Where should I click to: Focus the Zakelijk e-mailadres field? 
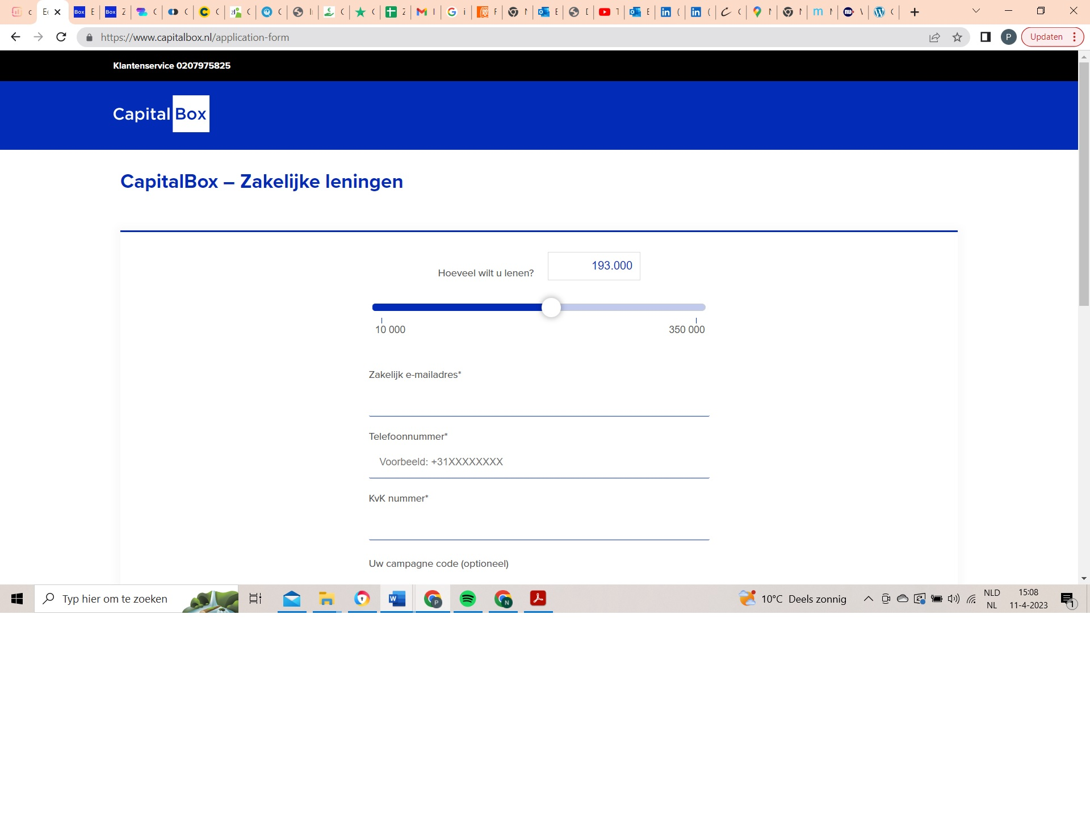539,401
